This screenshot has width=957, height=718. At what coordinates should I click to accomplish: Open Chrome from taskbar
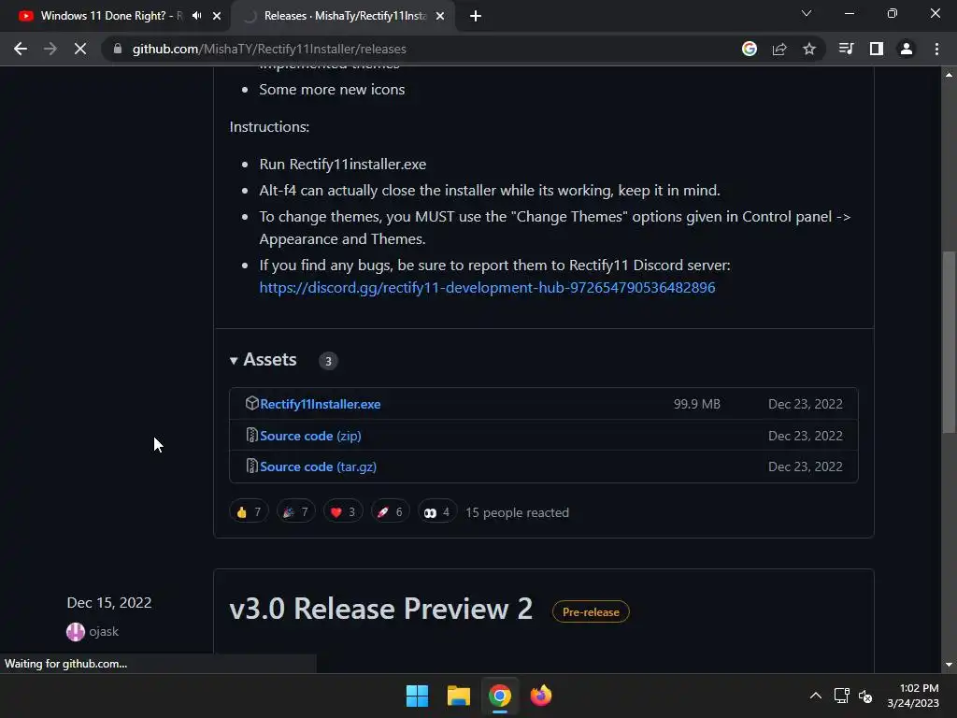click(x=500, y=696)
